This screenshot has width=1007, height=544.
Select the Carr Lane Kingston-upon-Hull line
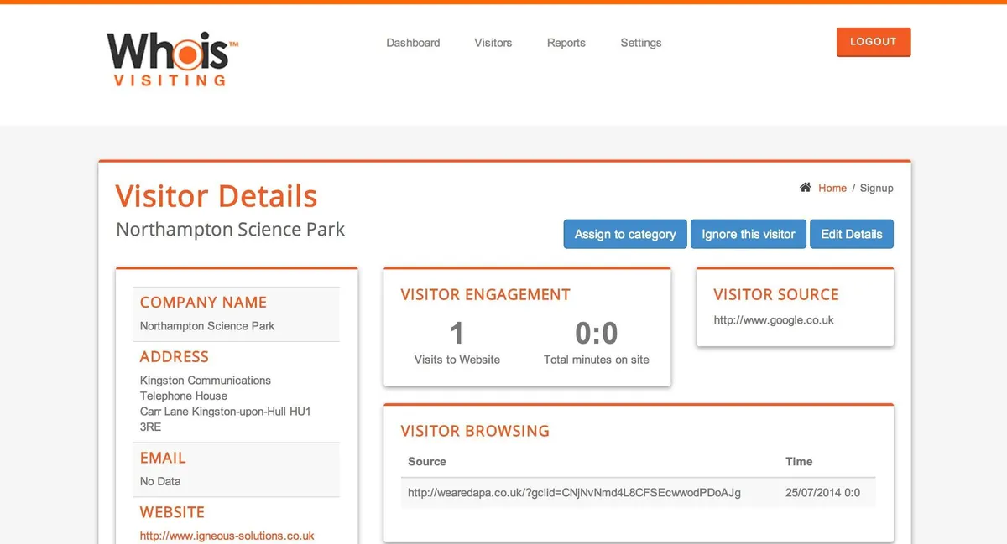(x=226, y=412)
